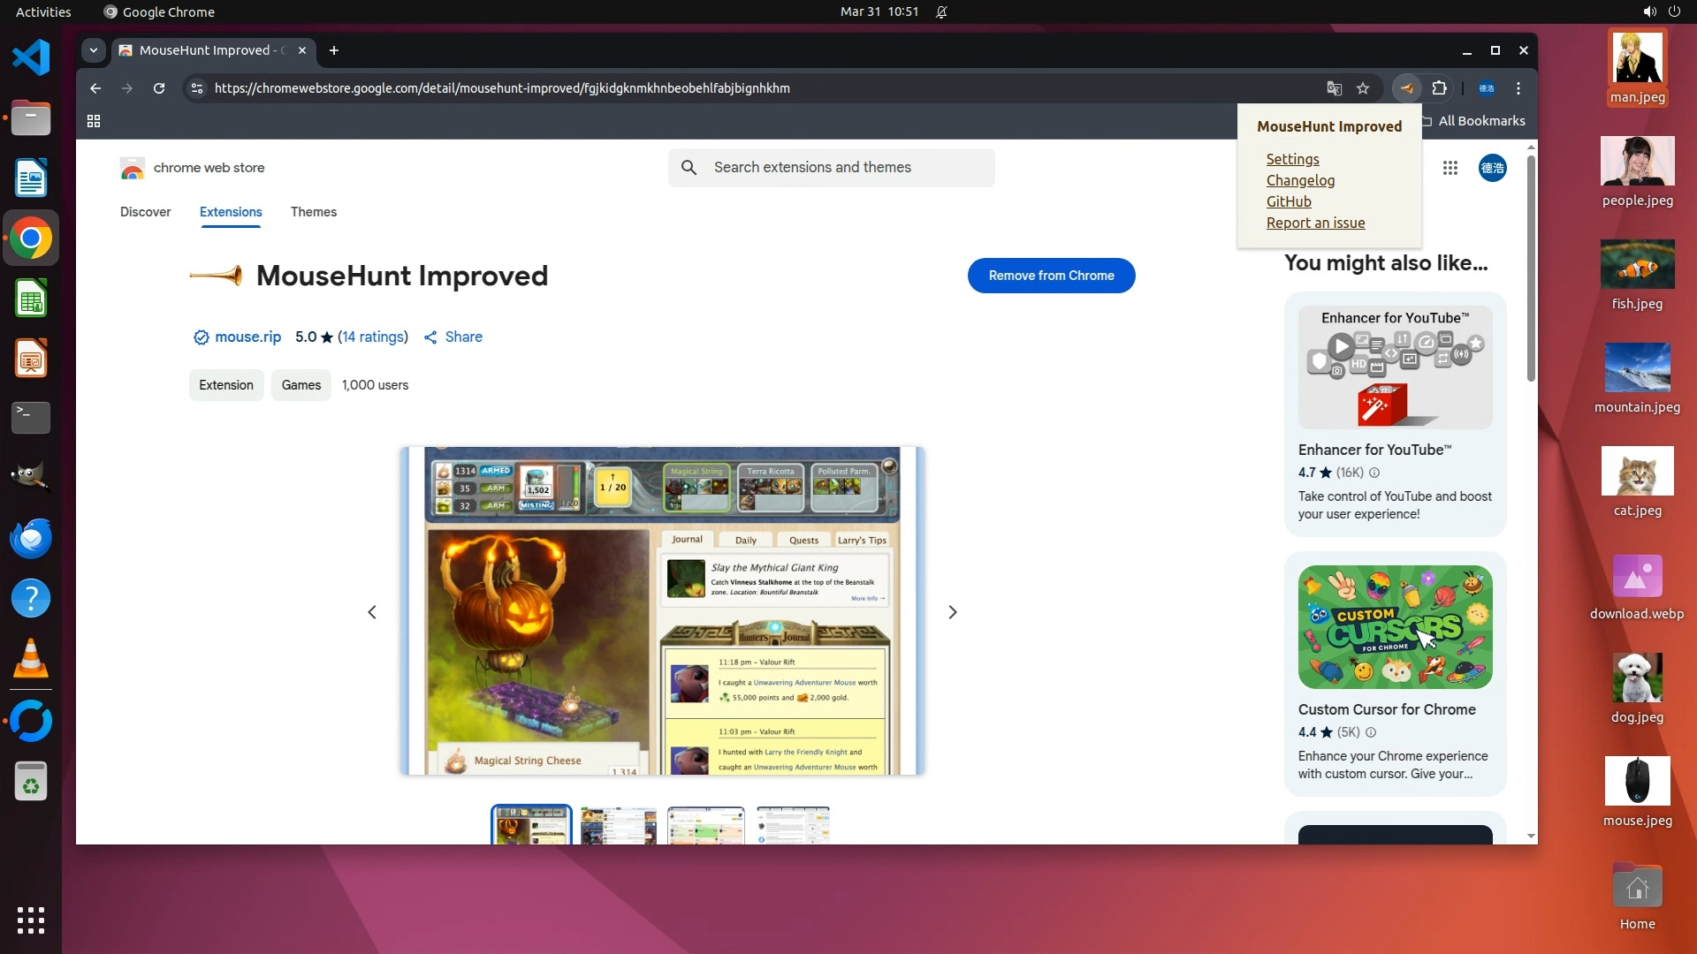Open Chrome's three-dot menu
The image size is (1697, 954).
(x=1518, y=88)
